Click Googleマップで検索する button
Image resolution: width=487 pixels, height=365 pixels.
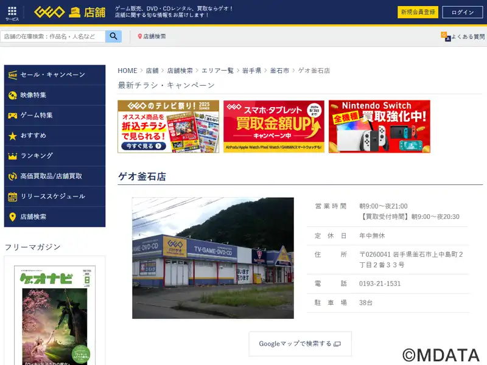coord(300,344)
